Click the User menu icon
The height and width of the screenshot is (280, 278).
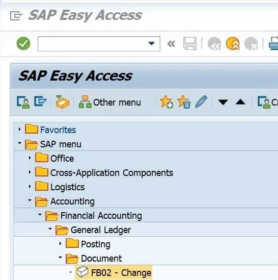[x=23, y=102]
